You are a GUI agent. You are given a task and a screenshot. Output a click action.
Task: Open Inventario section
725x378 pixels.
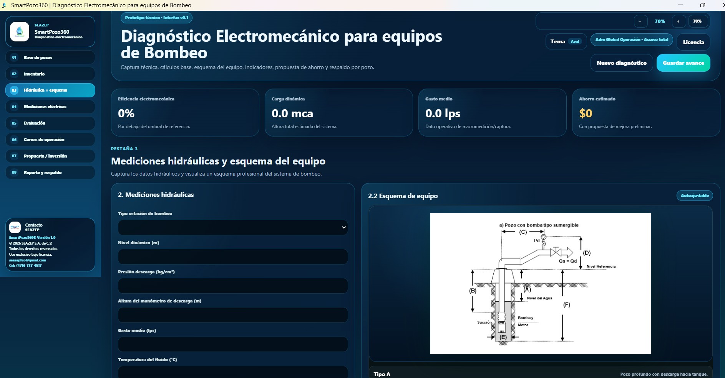coord(50,74)
